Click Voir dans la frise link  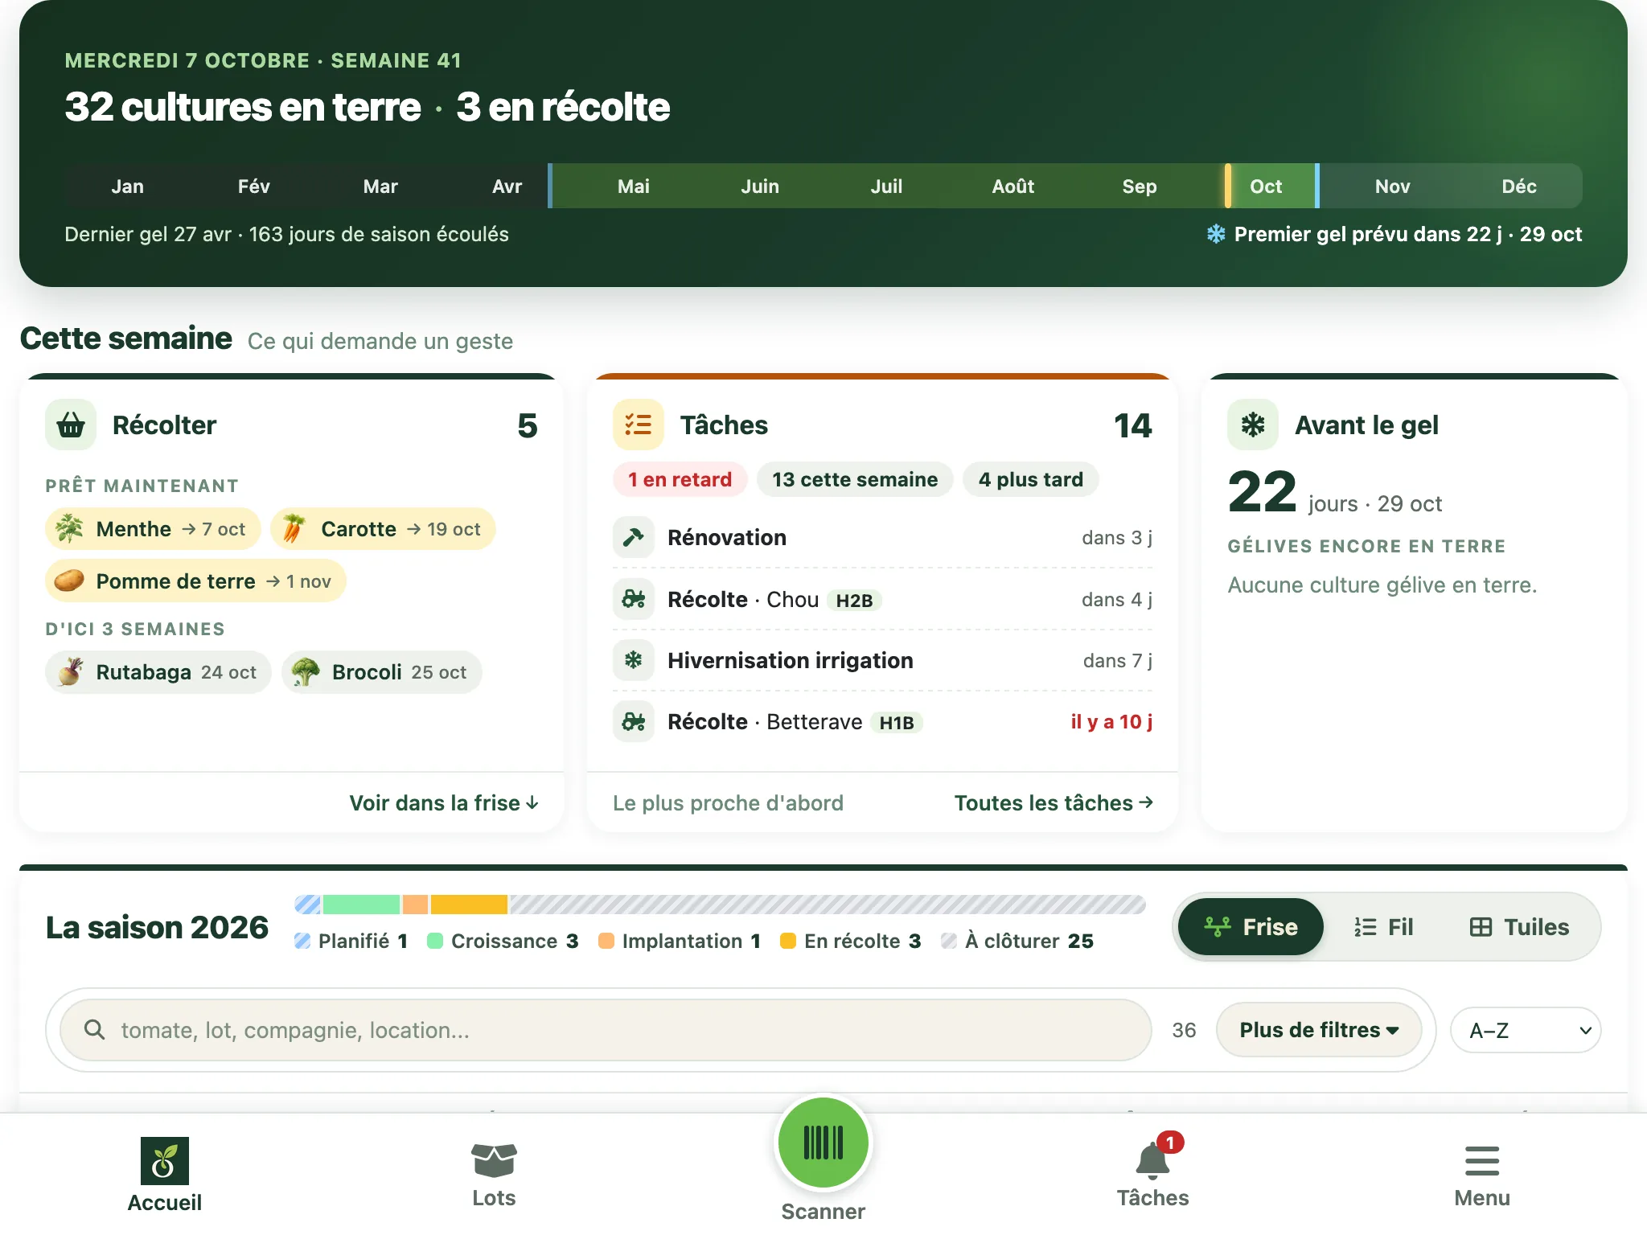point(444,803)
